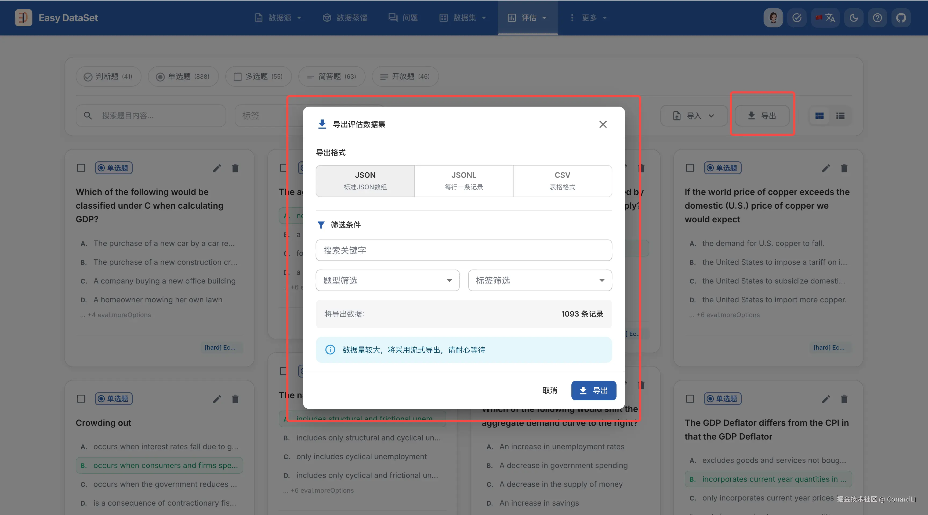Switch to grid card view icon
Image resolution: width=928 pixels, height=515 pixels.
819,116
